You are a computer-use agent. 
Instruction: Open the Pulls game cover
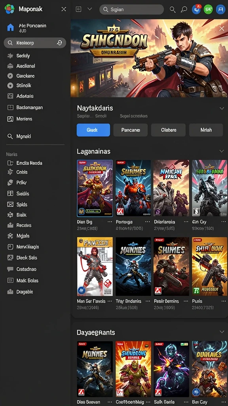click(x=210, y=266)
